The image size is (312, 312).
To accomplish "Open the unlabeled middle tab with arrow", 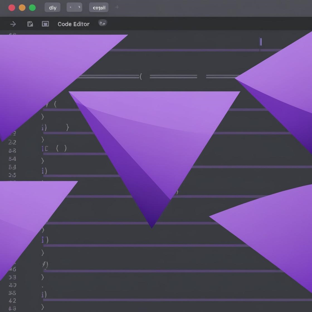I will click(74, 8).
